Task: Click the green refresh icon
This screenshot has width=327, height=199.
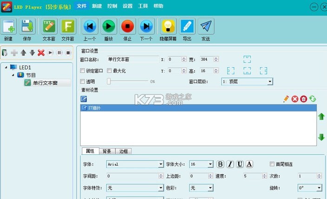Action: (x=313, y=99)
